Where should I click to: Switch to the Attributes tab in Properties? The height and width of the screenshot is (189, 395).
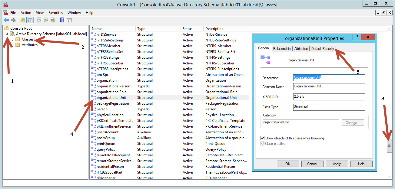(x=301, y=49)
